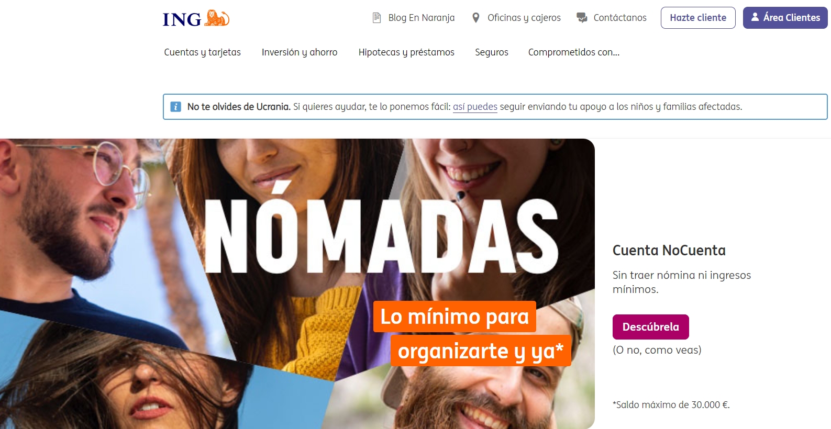Screen dimensions: 831x429
Task: Open the Cuentas y tarjetas menu
Action: tap(202, 52)
